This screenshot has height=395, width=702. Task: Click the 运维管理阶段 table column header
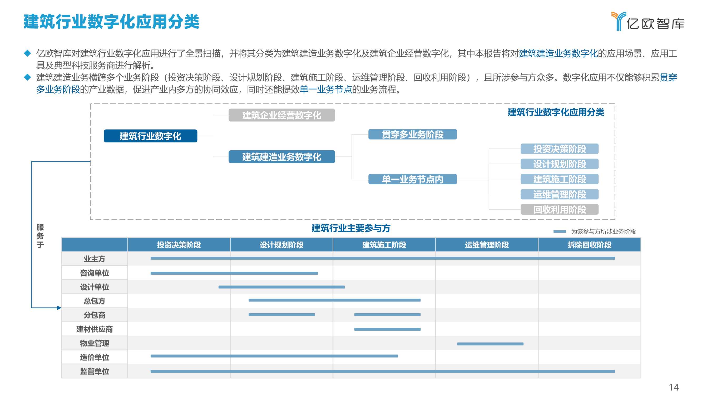[x=487, y=245]
